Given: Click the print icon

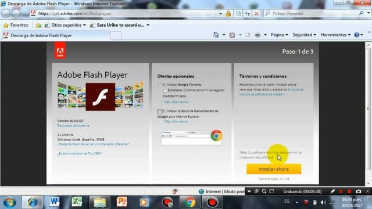Looking at the screenshot, I should click(257, 35).
